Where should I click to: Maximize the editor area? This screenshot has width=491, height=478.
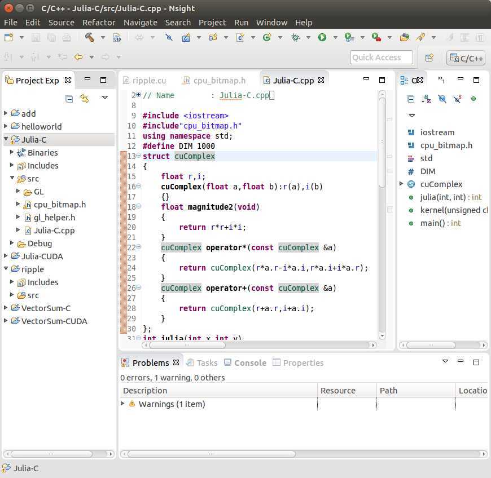point(382,80)
